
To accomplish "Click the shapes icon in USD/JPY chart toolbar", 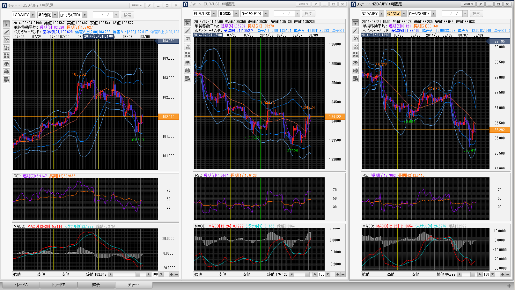I will click(x=6, y=56).
